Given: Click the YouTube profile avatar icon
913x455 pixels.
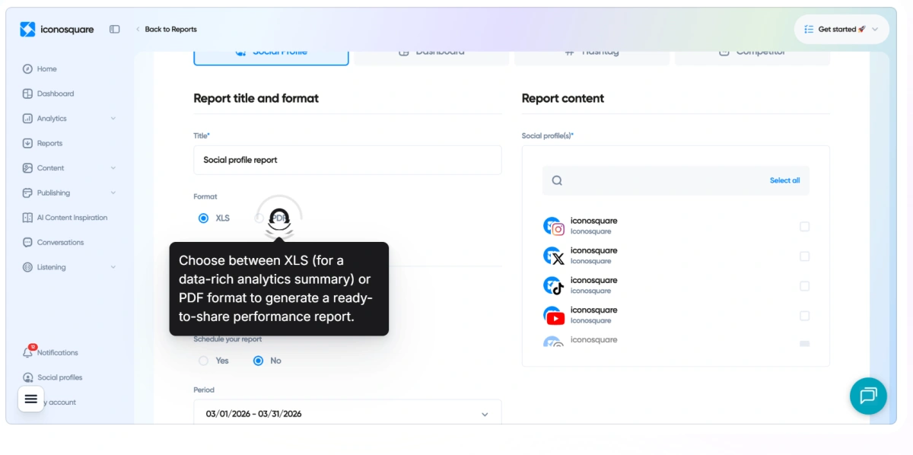Looking at the screenshot, I should [554, 315].
